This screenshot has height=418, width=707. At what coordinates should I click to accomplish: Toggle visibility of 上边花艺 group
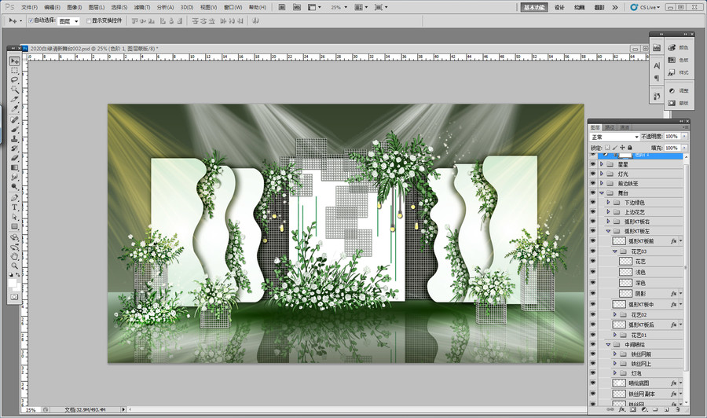point(593,212)
